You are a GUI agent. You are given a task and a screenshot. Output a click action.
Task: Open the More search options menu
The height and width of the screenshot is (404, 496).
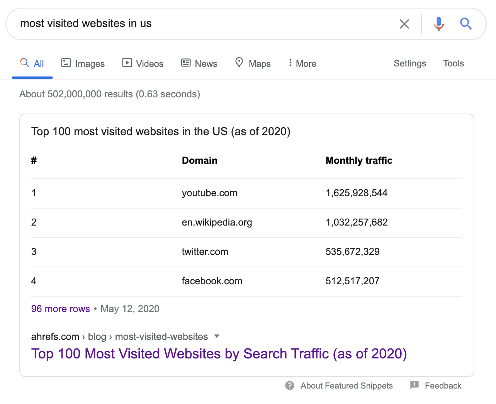[x=302, y=63]
